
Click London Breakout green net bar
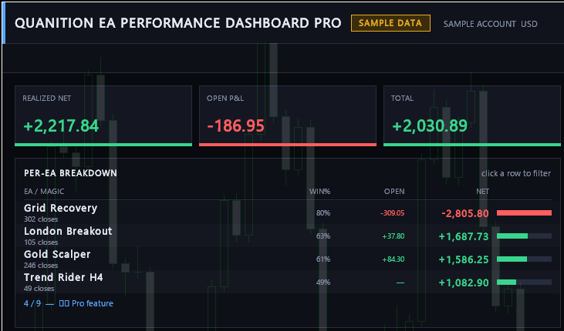coord(512,236)
